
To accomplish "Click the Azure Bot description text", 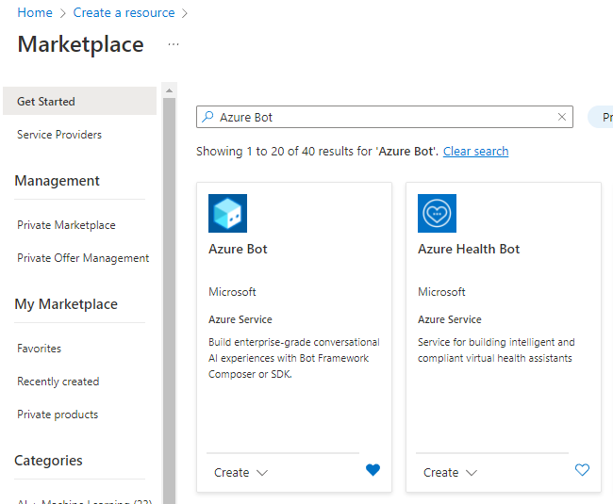I will [x=294, y=358].
